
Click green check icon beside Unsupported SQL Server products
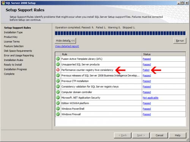coord(58,64)
